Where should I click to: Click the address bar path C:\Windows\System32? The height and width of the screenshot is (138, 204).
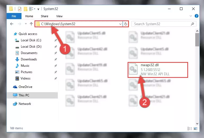[58, 24]
